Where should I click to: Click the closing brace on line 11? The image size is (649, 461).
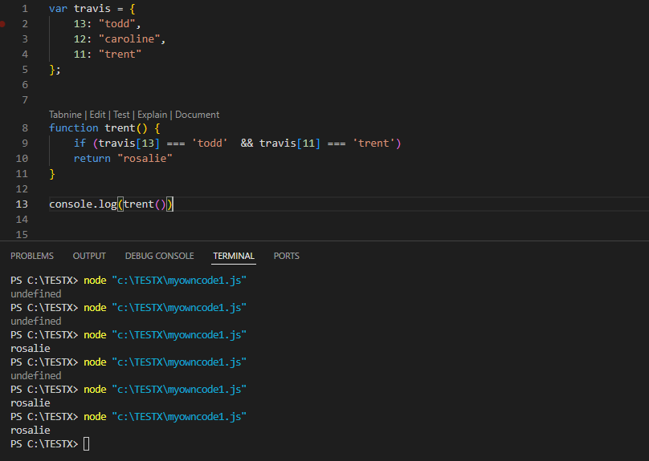[x=52, y=174]
